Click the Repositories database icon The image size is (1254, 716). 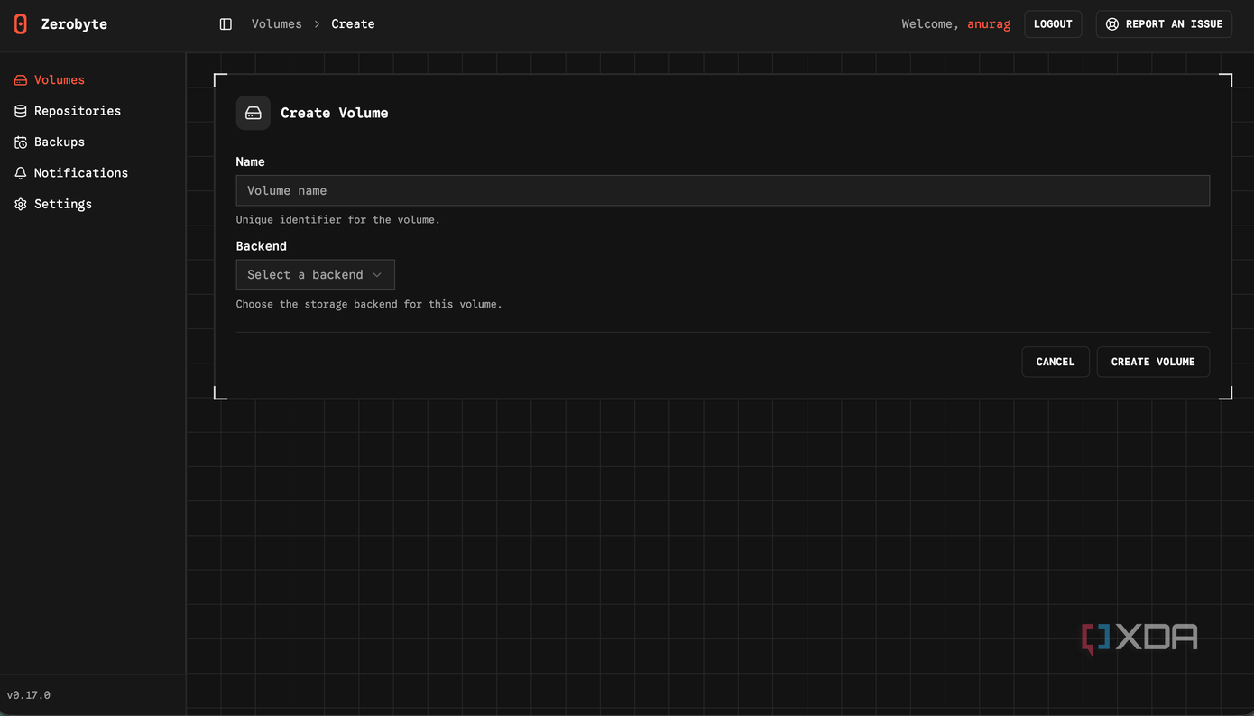21,111
